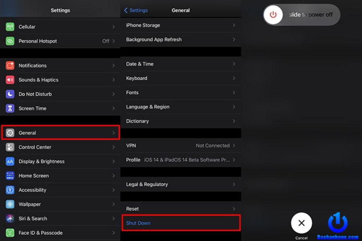Tap the blue Shut Down link
Viewport: 362px width, 241px height.
coord(138,223)
